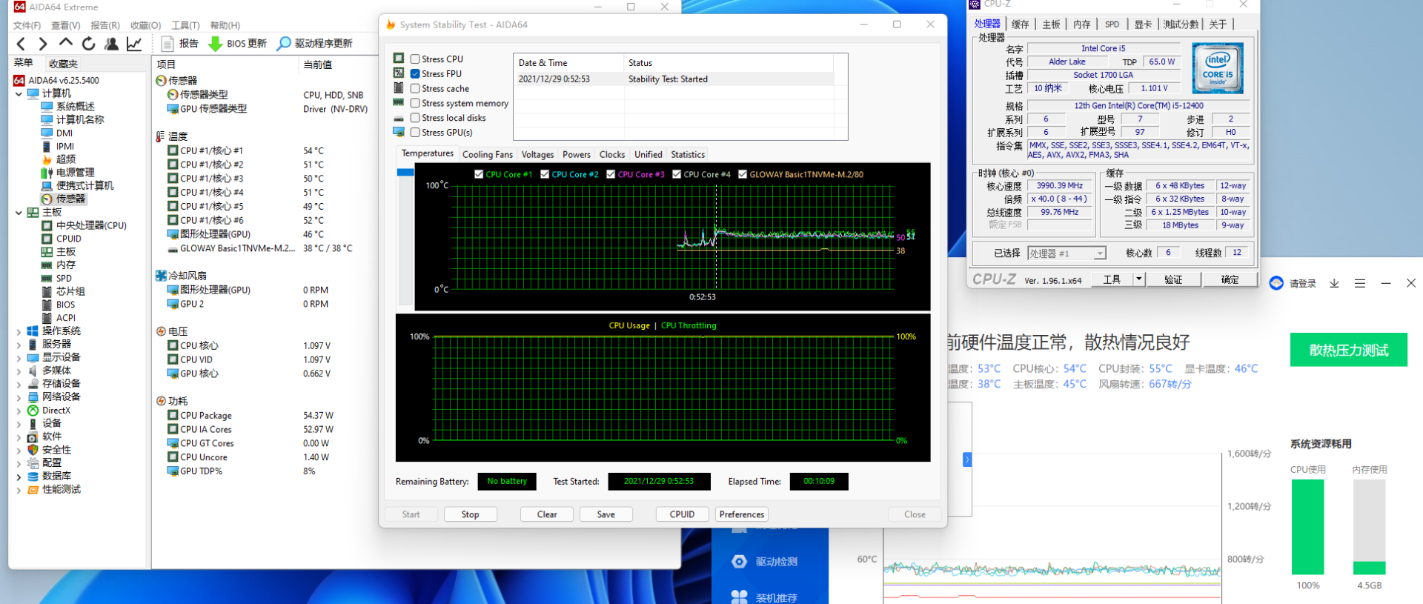Screen dimensions: 1423x604
Task: Go back with AIDA64 toolbar back arrow
Action: 21,44
